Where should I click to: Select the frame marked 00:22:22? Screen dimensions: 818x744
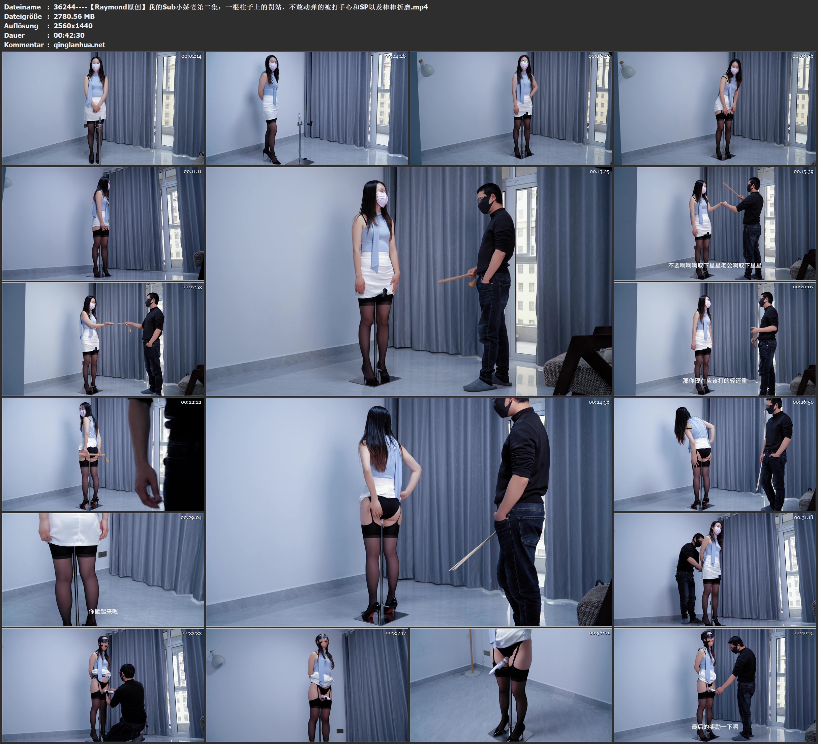click(x=103, y=454)
